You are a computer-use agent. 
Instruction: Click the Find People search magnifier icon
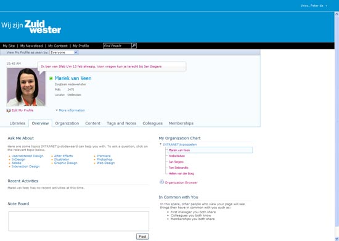click(x=134, y=46)
